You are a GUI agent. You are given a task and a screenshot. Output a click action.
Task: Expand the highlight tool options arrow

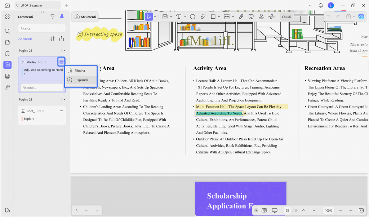(171, 17)
